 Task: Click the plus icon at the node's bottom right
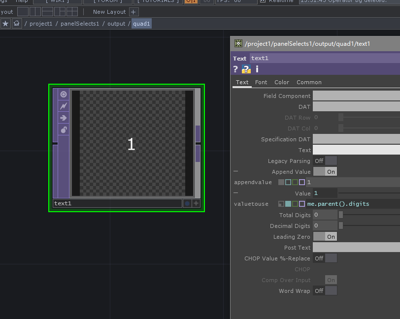(196, 203)
